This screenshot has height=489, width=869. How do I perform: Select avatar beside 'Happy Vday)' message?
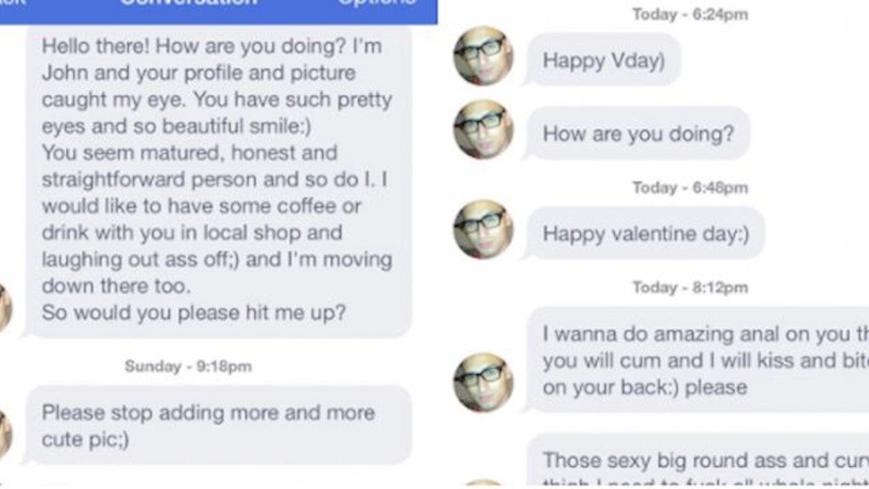(x=483, y=56)
